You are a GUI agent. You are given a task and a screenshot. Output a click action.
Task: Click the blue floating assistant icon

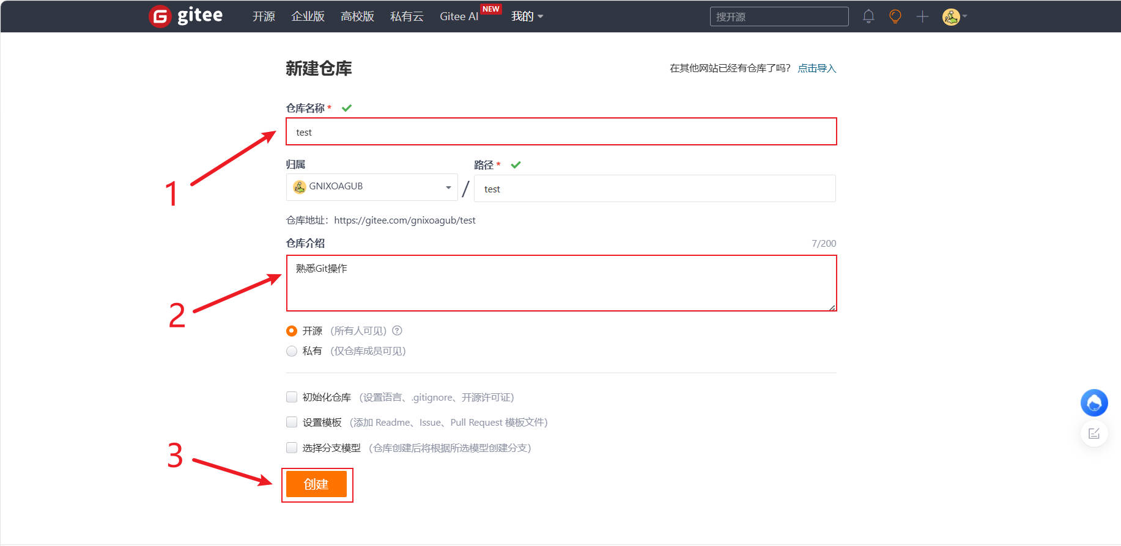tap(1093, 403)
